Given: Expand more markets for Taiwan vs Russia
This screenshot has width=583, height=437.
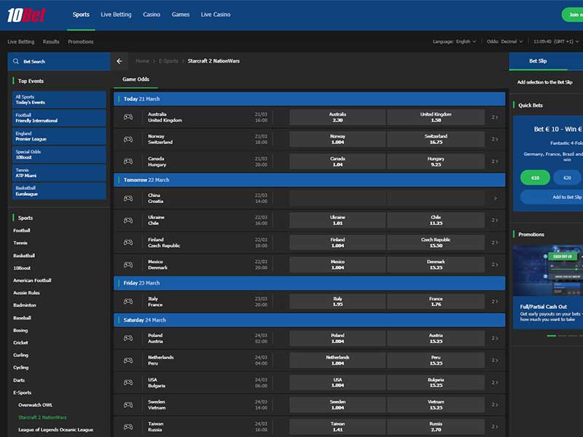Looking at the screenshot, I should point(495,427).
